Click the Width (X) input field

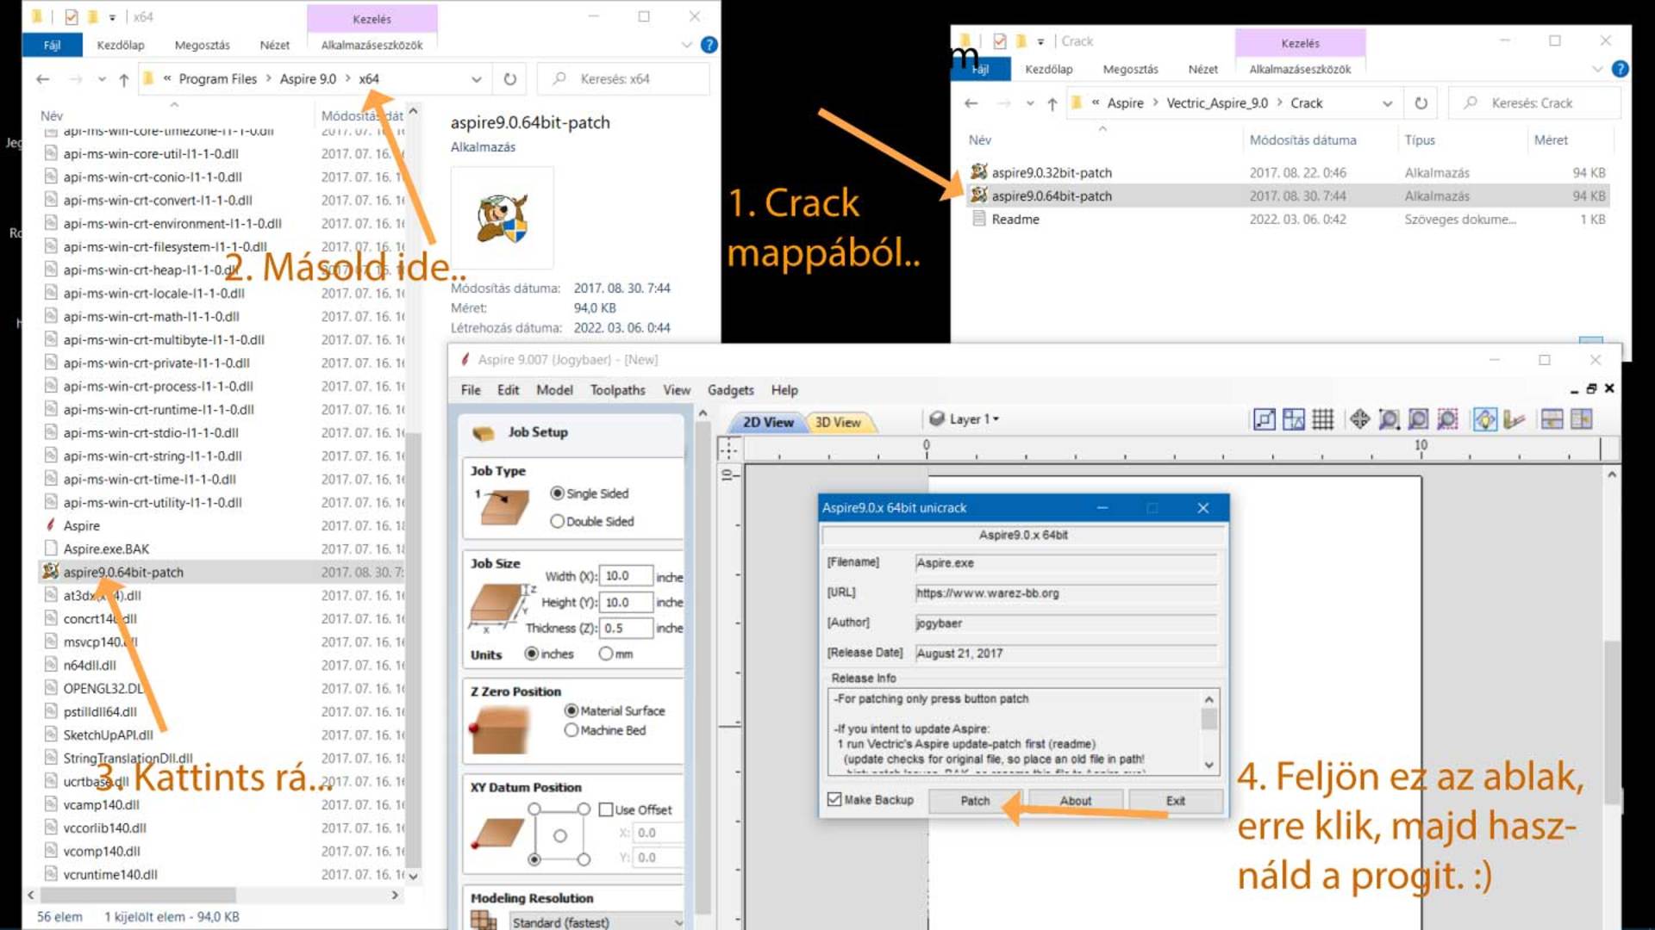click(x=626, y=576)
